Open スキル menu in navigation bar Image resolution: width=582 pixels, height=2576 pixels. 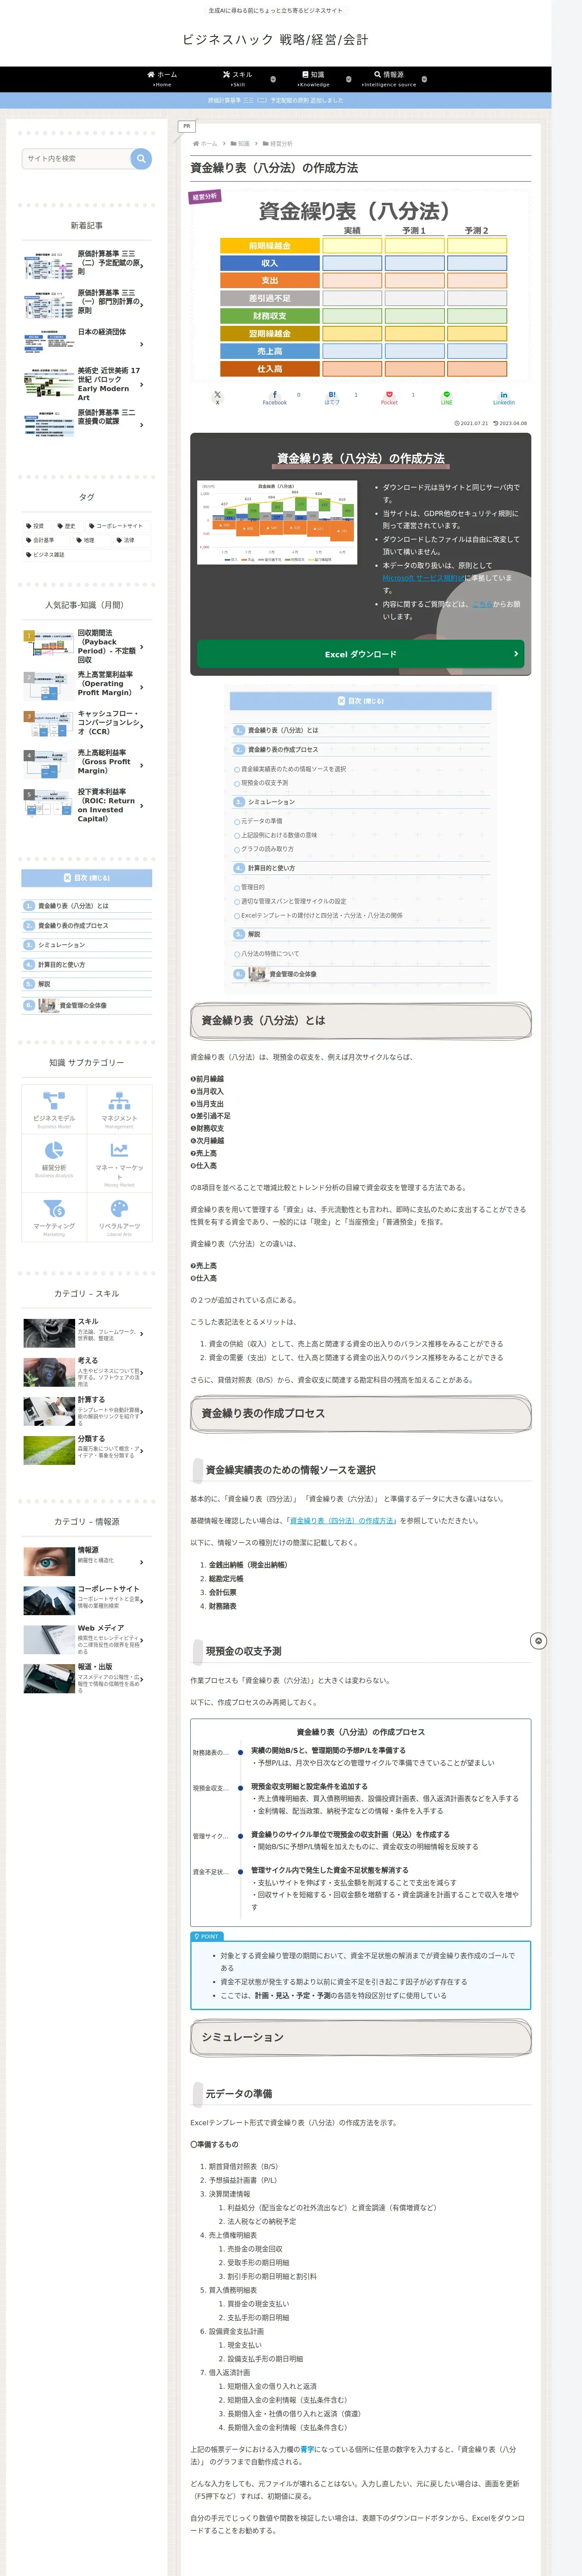tap(238, 78)
